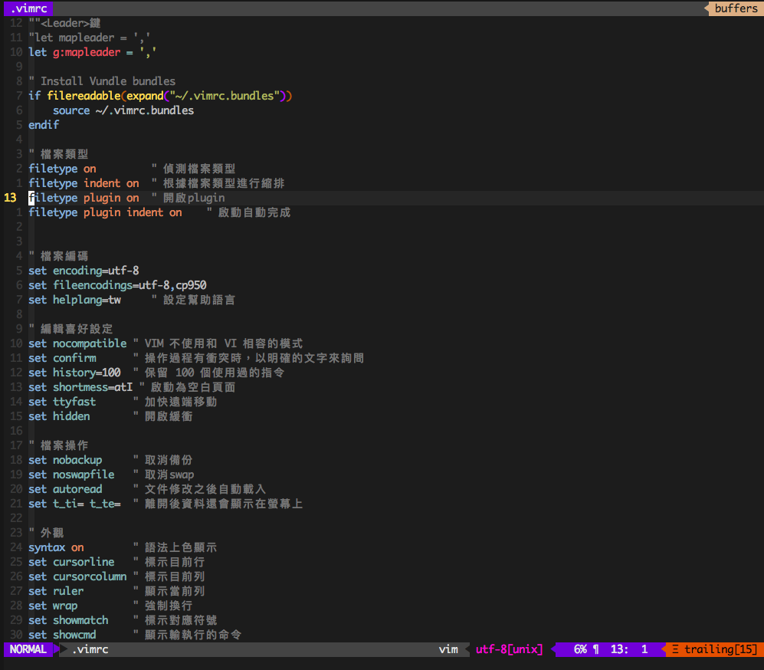This screenshot has width=764, height=670.
Task: Click the pilcrow symbol in status line
Action: tap(595, 649)
